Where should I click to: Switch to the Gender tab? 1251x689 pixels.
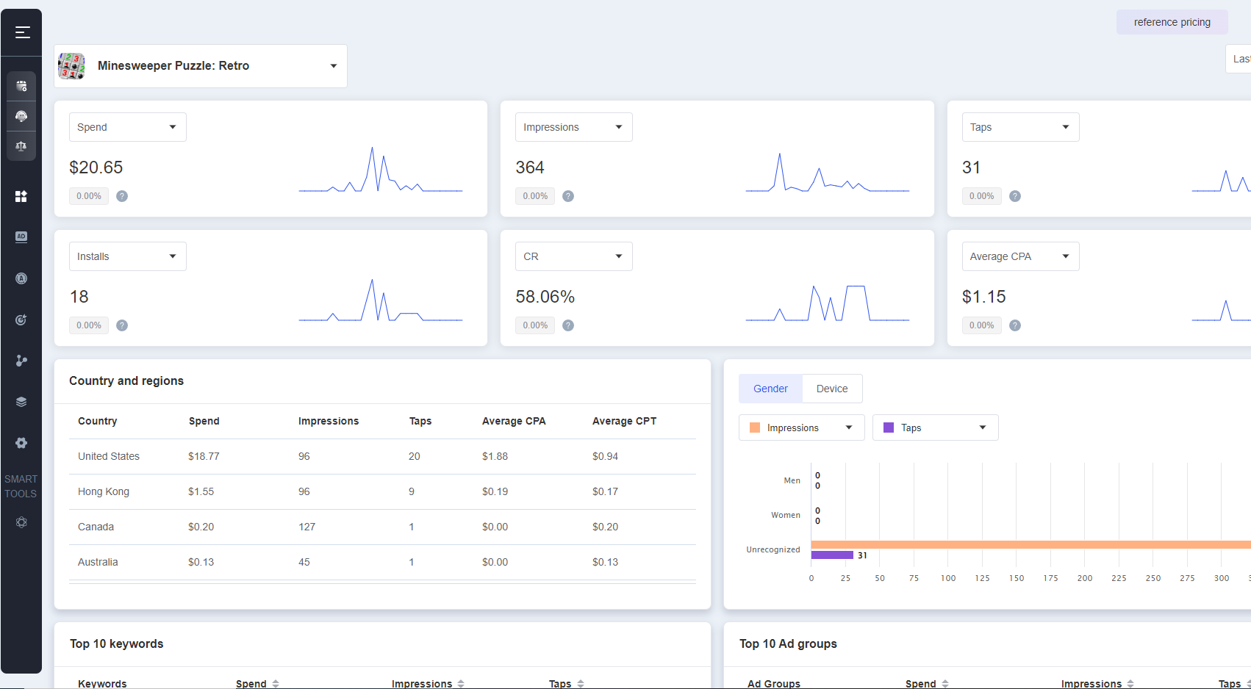[770, 389]
